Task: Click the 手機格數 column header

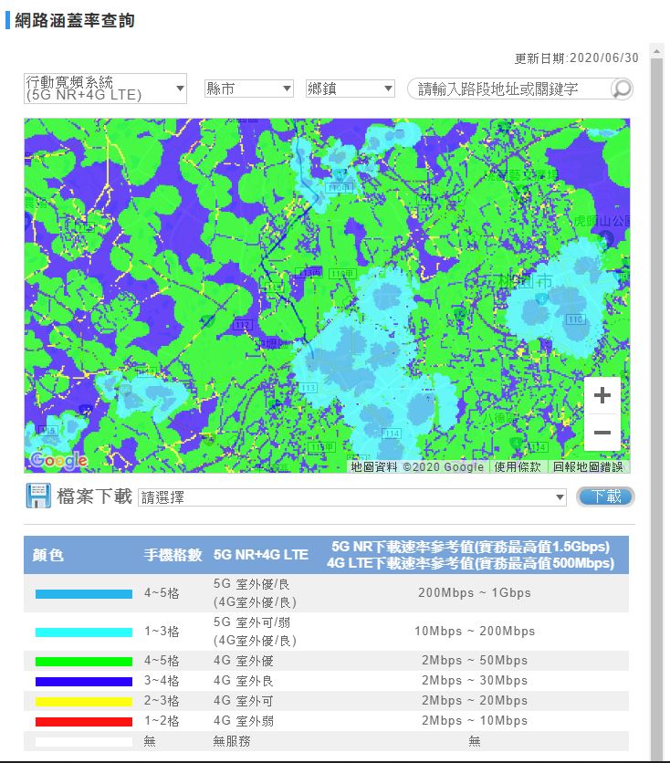Action: (x=173, y=555)
